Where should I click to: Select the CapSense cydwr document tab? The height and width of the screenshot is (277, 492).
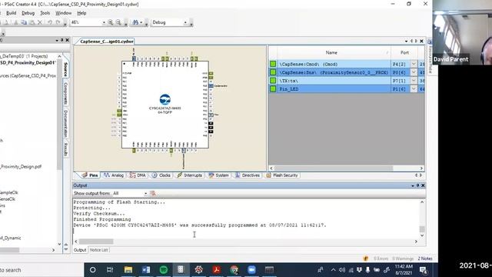tap(106, 41)
